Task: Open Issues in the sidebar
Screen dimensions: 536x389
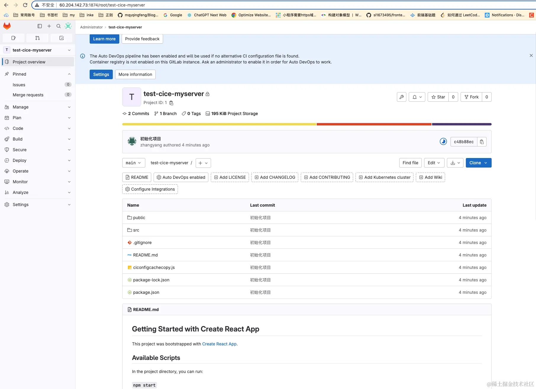Action: (19, 85)
